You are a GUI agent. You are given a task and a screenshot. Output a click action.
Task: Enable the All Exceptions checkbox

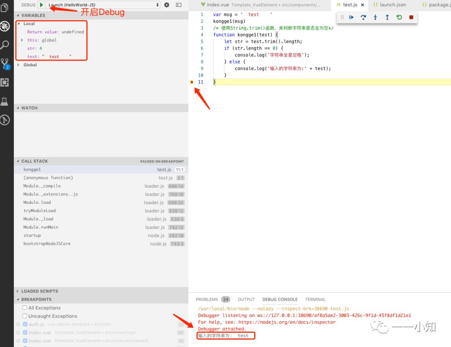coord(25,308)
